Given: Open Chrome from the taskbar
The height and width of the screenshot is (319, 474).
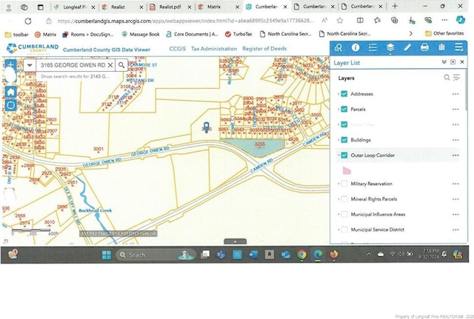Looking at the screenshot, I should pyautogui.click(x=301, y=255).
